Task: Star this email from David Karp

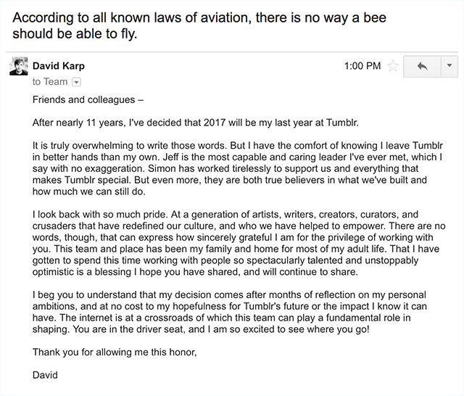Action: click(x=394, y=66)
